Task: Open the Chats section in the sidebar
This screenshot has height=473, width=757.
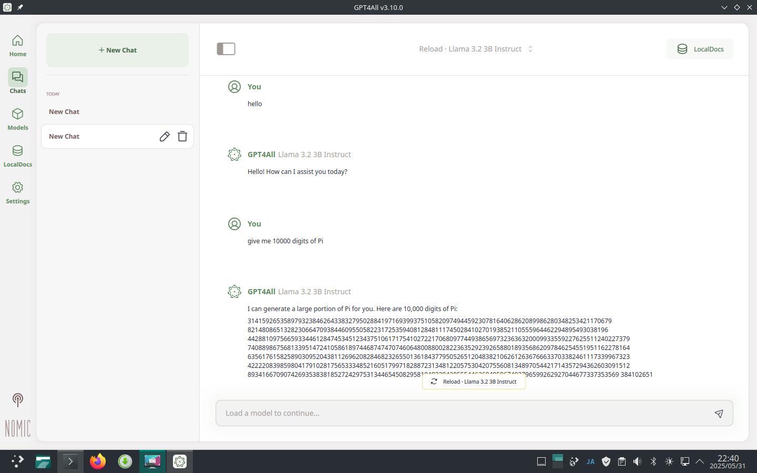Action: pos(17,80)
